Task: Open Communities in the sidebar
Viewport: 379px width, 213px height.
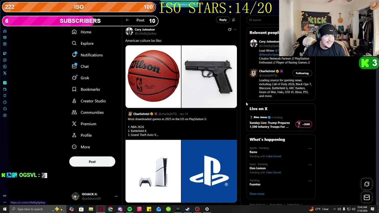Action: [x=88, y=112]
